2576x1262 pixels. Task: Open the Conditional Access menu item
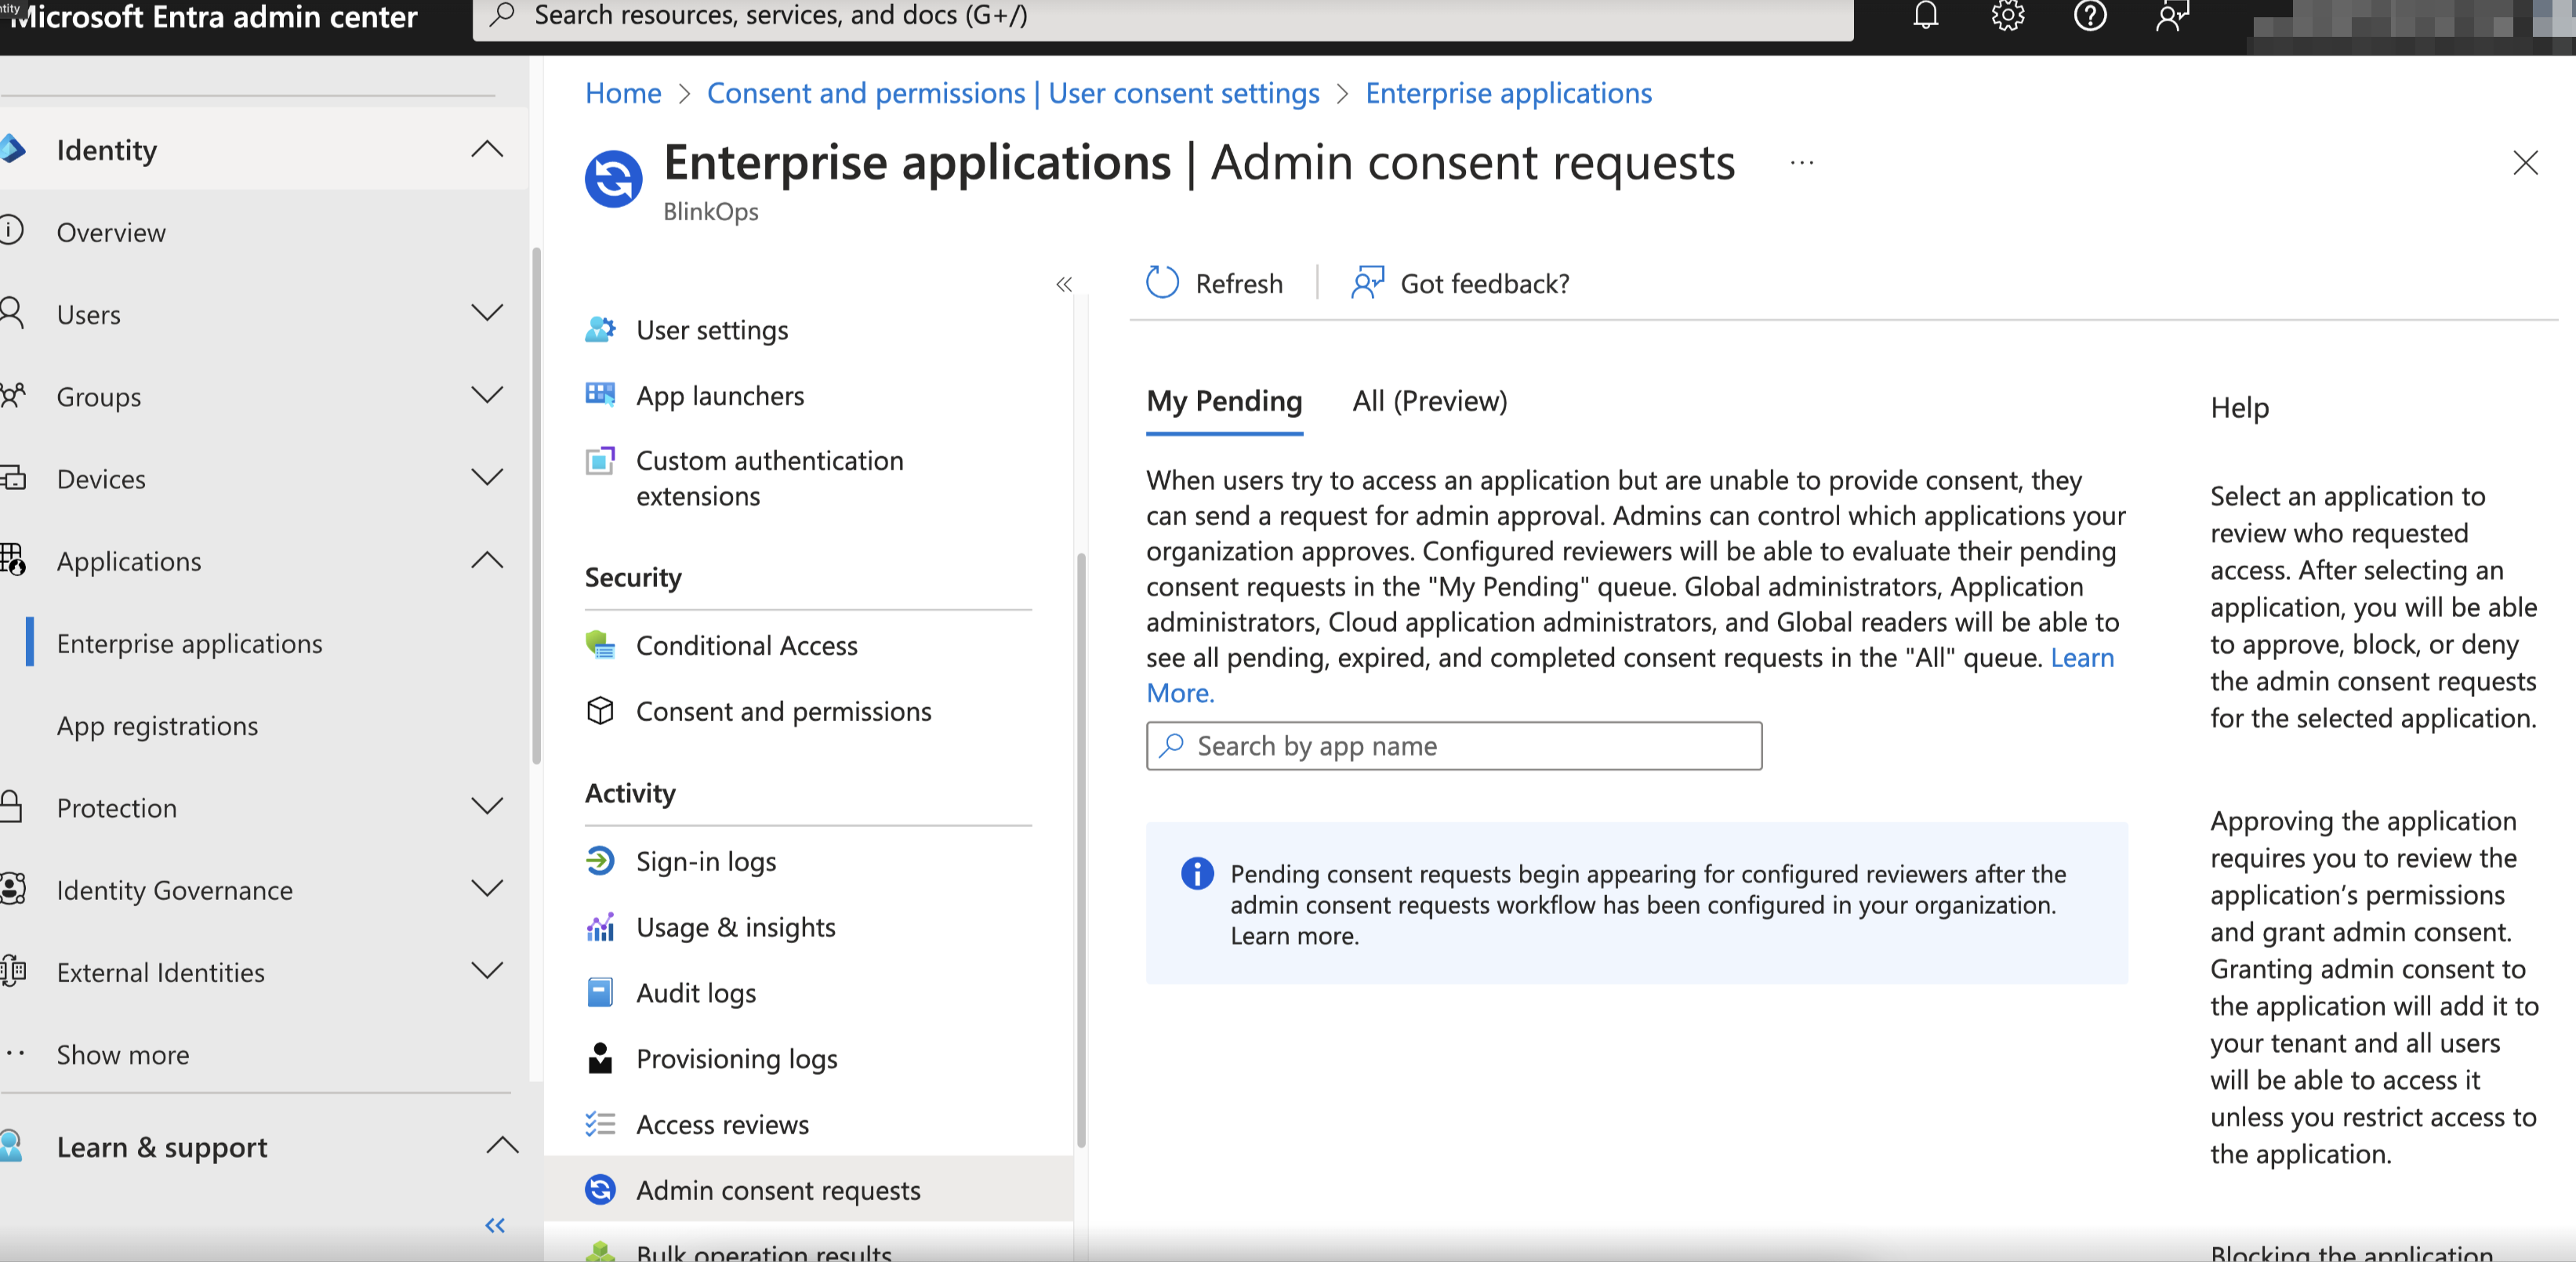point(746,643)
